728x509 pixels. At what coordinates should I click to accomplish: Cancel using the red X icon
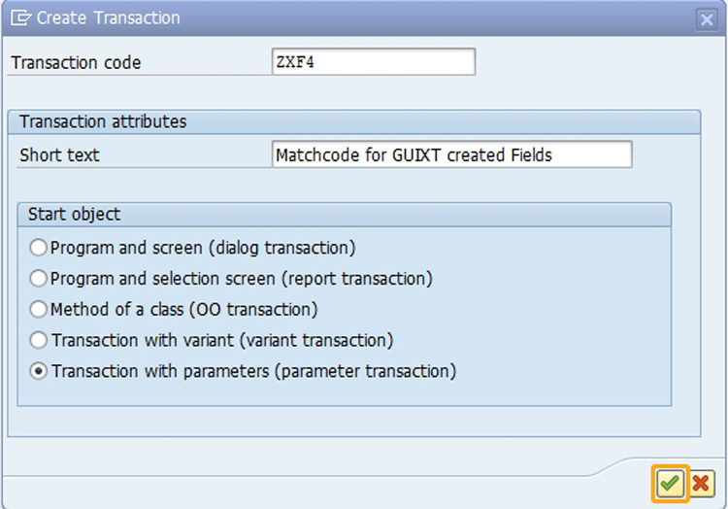click(701, 484)
